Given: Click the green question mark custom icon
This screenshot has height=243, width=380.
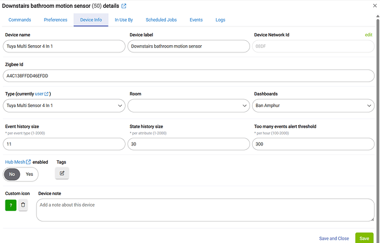Looking at the screenshot, I should [x=10, y=205].
